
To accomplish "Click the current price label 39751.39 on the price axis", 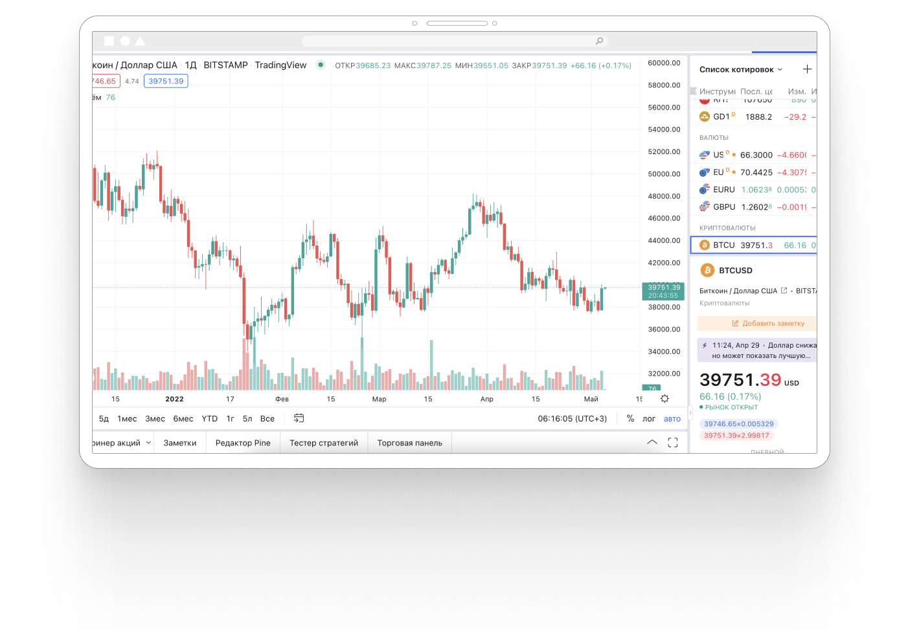I will point(664,291).
